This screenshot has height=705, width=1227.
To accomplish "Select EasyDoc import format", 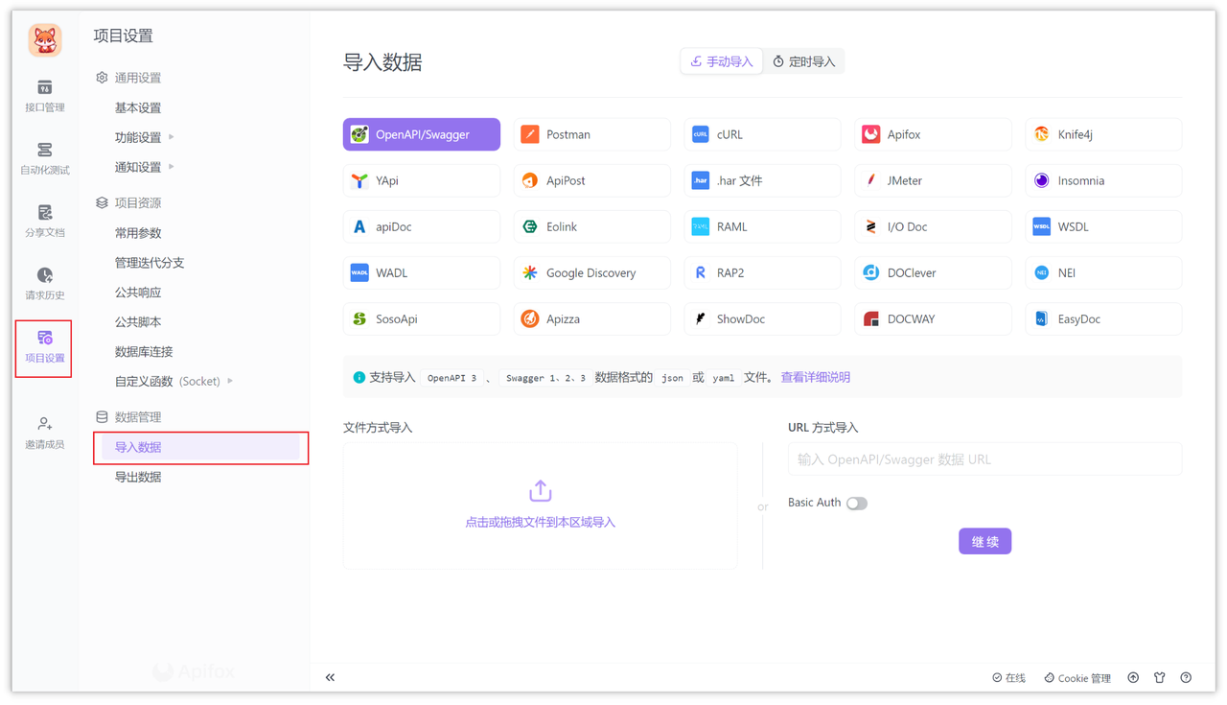I will (x=1103, y=318).
